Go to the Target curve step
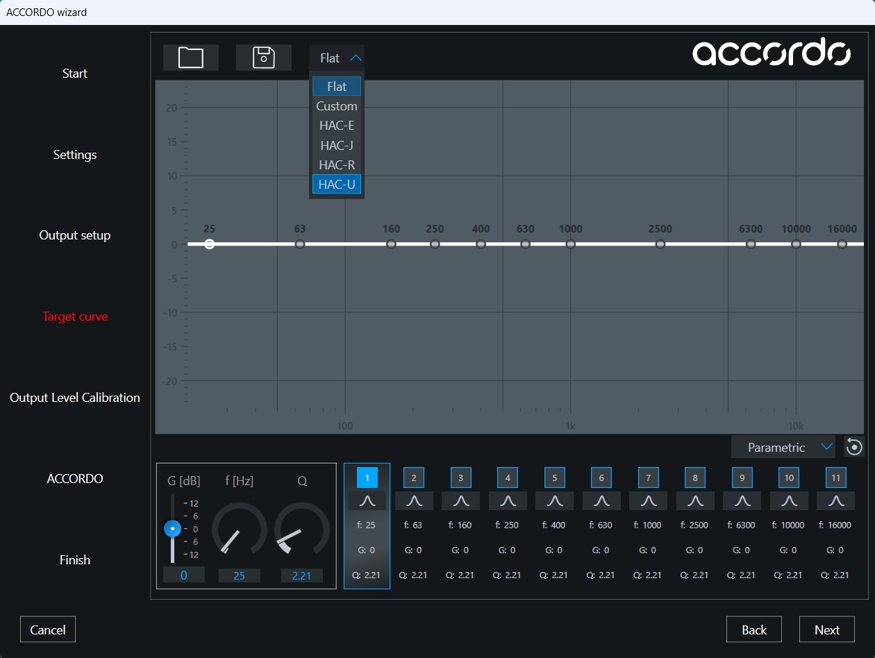The height and width of the screenshot is (658, 875). tap(75, 317)
